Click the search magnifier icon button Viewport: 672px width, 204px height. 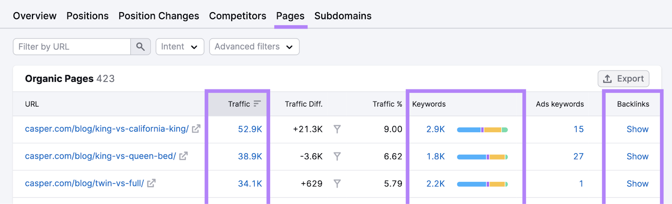140,47
